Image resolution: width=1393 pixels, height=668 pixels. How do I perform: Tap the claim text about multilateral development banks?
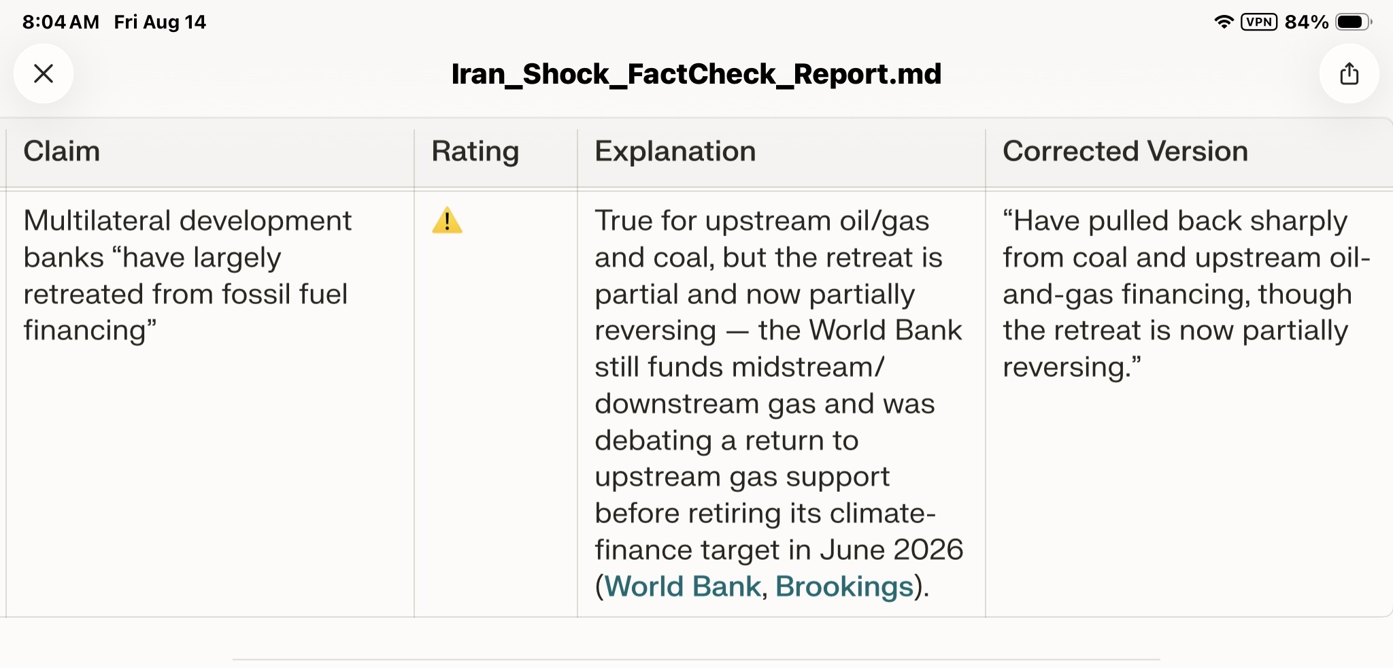188,275
